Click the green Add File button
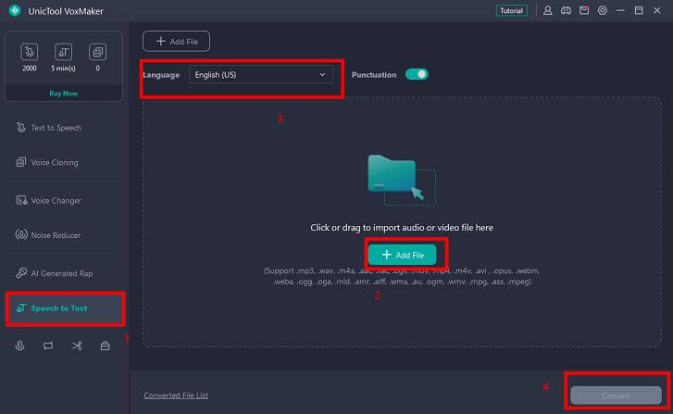This screenshot has width=673, height=414. [x=402, y=255]
